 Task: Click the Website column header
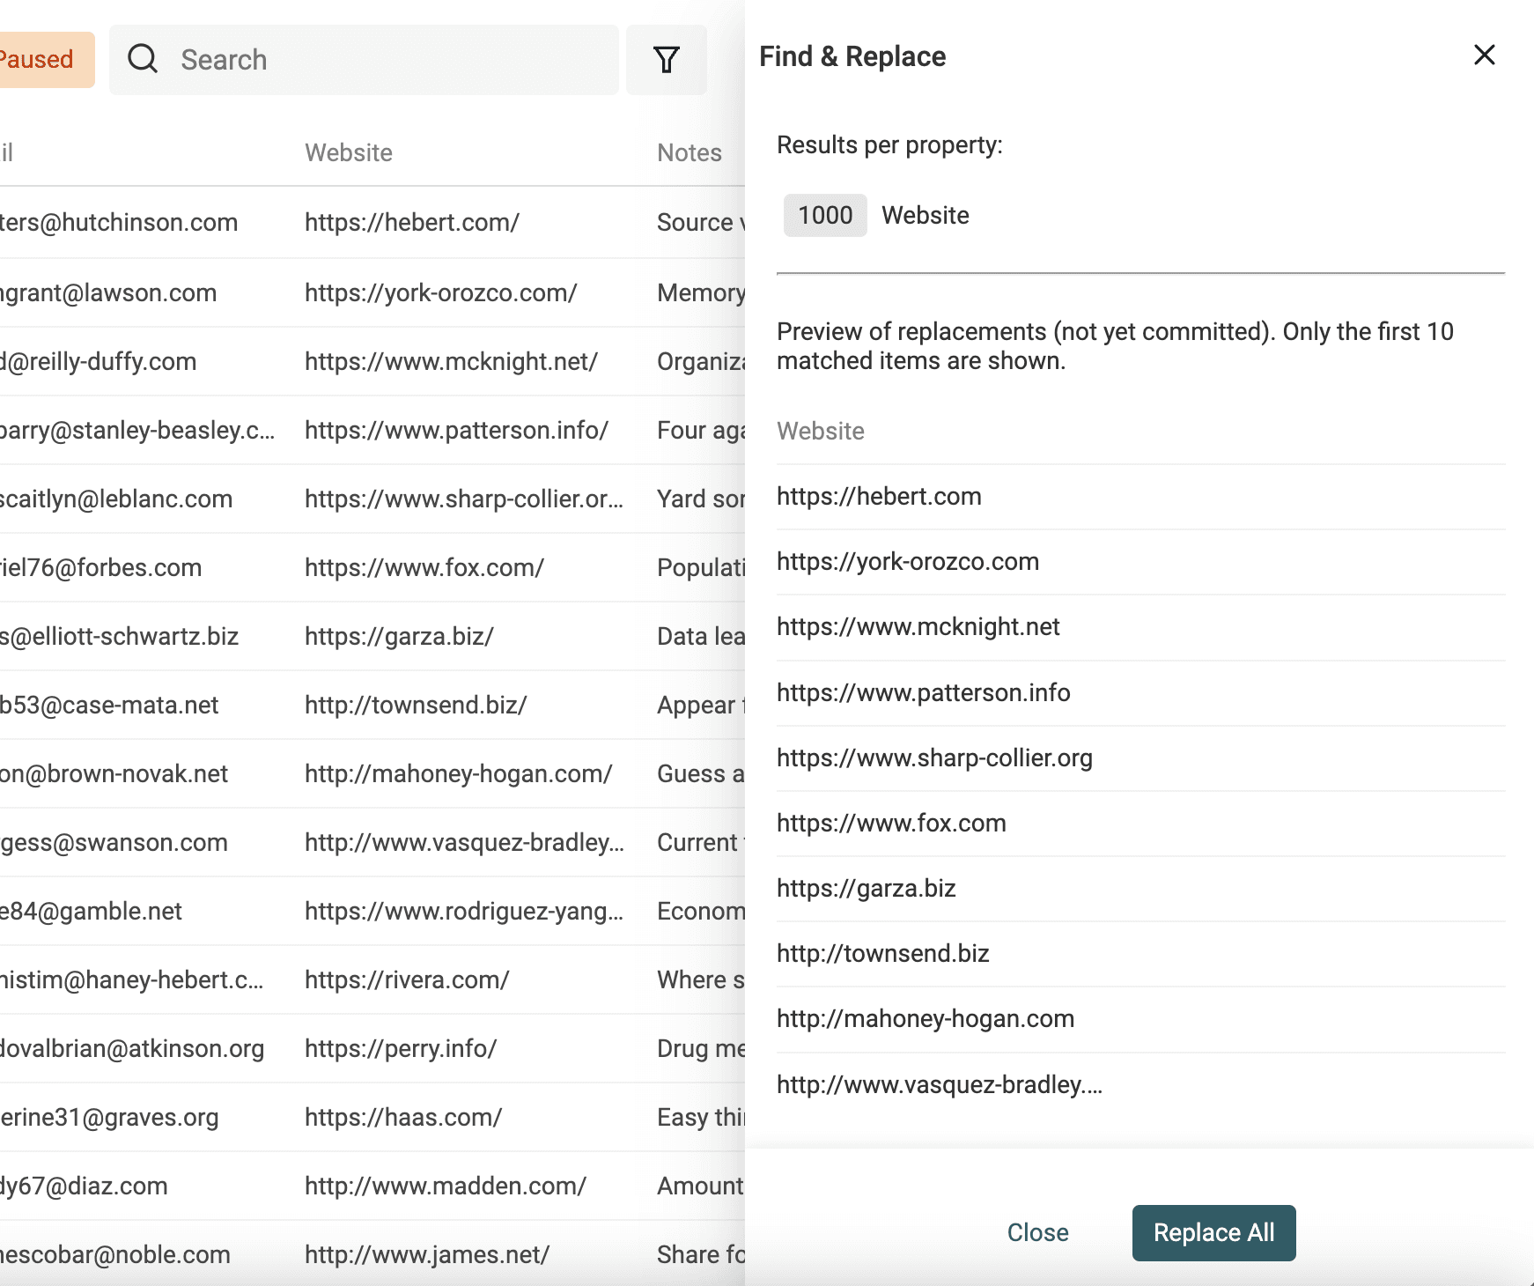[x=349, y=152]
